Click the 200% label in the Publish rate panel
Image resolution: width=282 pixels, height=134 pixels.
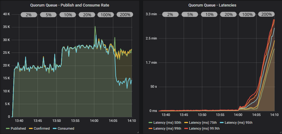125,15
